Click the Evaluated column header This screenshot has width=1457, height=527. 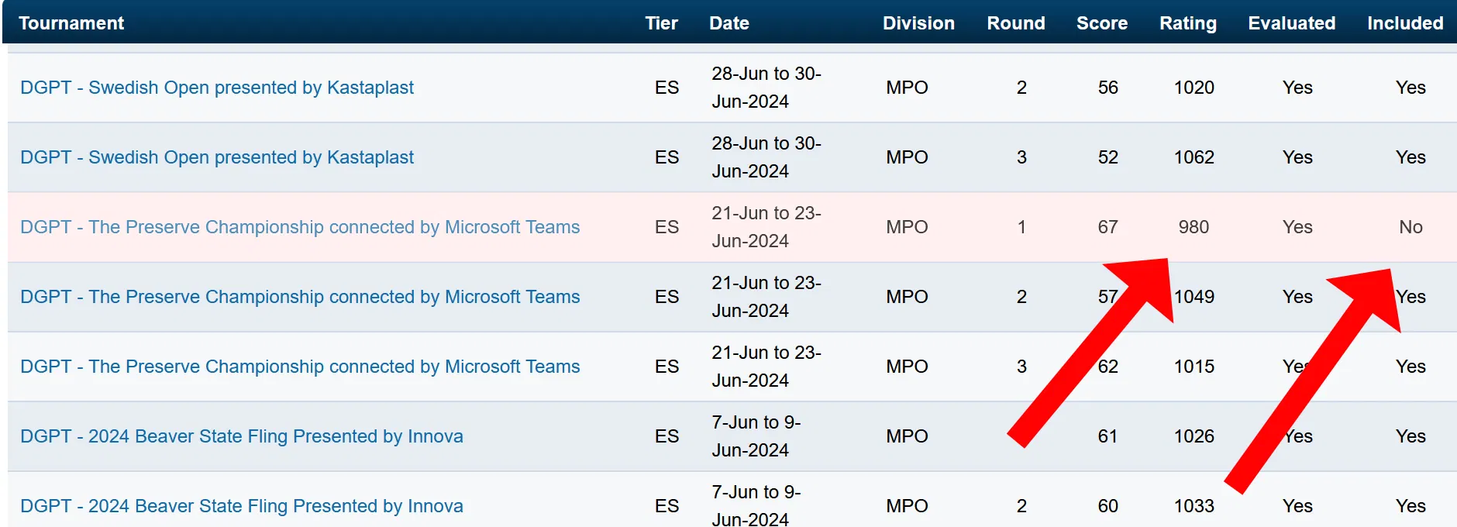tap(1292, 23)
